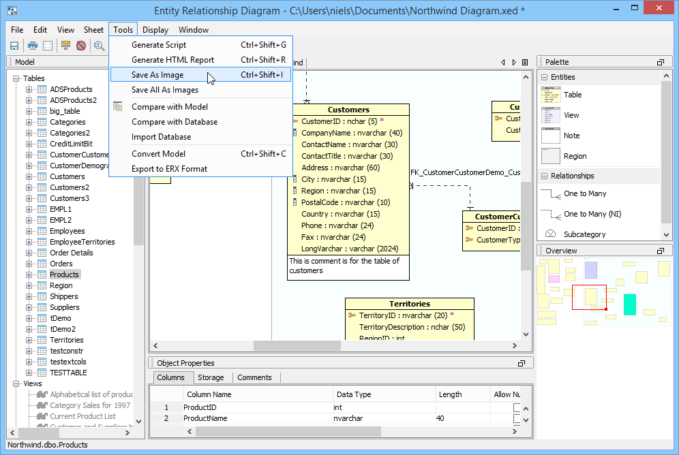
Task: Collapse the Views tree node
Action: point(16,383)
